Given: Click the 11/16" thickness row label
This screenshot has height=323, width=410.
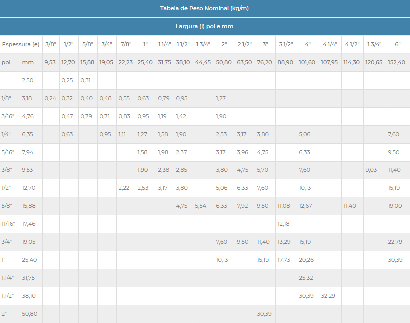Looking at the screenshot, I should (9, 224).
